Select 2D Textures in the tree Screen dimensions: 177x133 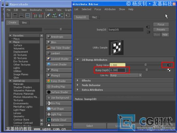(x=20, y=55)
